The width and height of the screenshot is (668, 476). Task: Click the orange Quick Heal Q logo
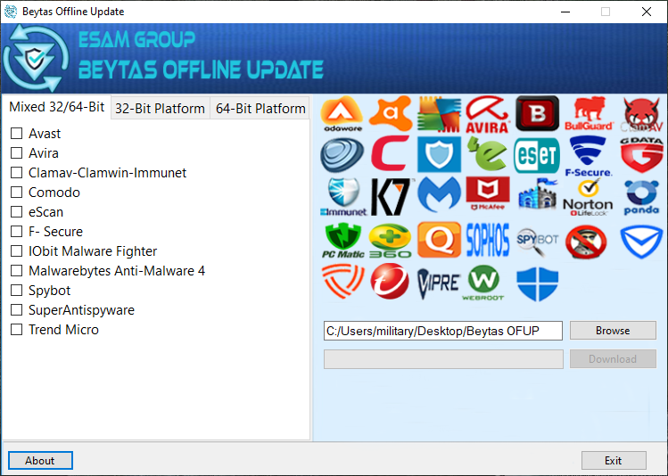439,240
